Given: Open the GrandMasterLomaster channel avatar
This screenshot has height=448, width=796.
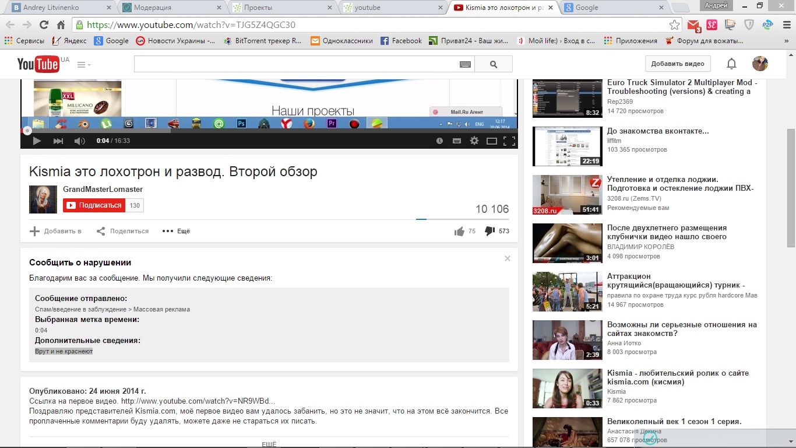Looking at the screenshot, I should [x=43, y=199].
